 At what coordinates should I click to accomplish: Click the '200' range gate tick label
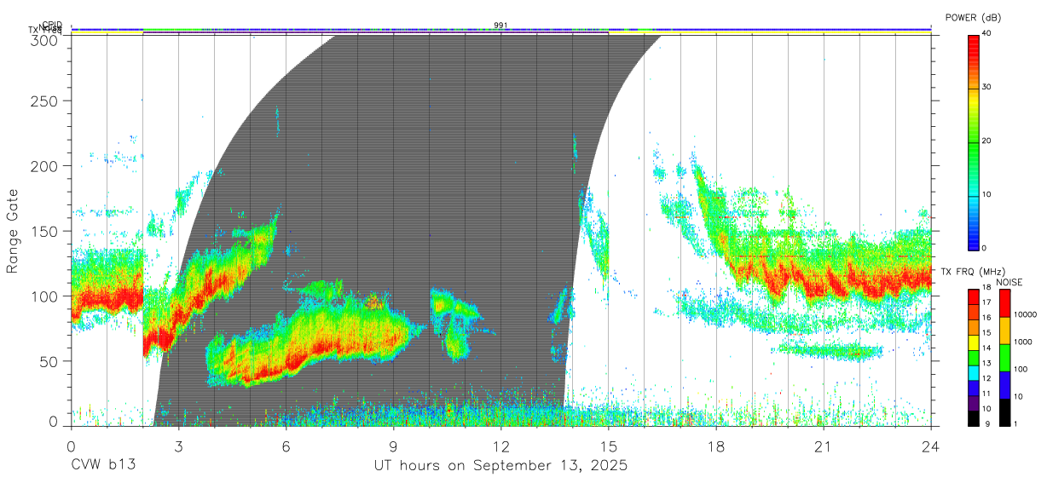click(46, 166)
